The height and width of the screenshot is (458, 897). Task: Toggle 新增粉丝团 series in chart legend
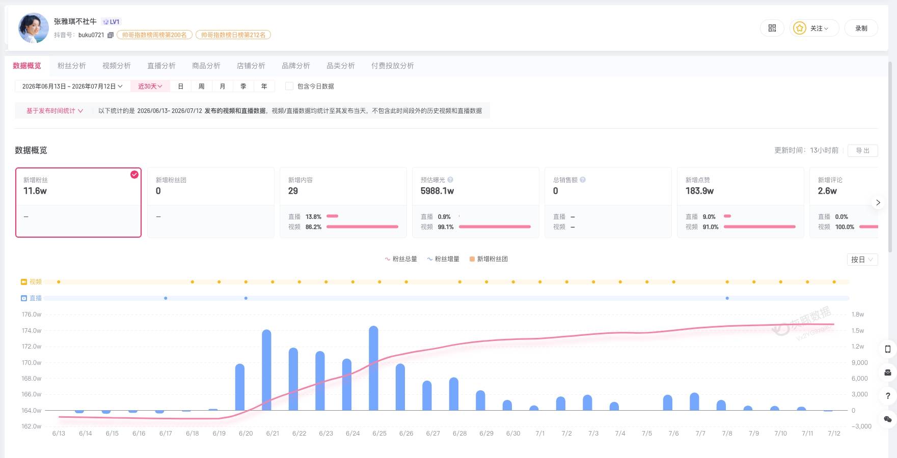pos(488,259)
